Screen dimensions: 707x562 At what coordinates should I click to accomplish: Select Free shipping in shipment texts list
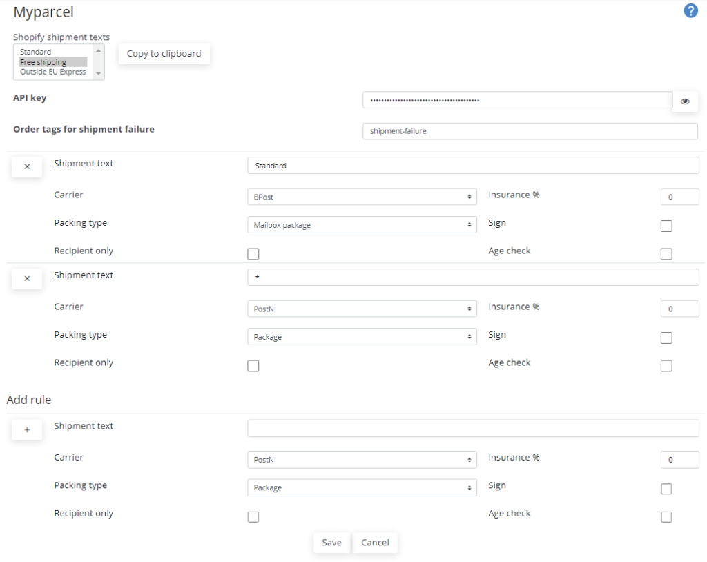pos(43,62)
